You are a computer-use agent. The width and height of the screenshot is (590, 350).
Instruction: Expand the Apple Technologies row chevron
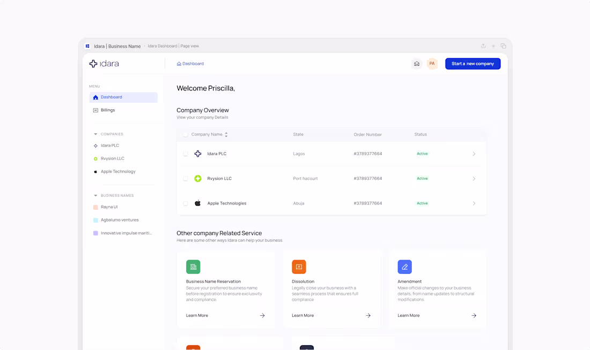[474, 203]
